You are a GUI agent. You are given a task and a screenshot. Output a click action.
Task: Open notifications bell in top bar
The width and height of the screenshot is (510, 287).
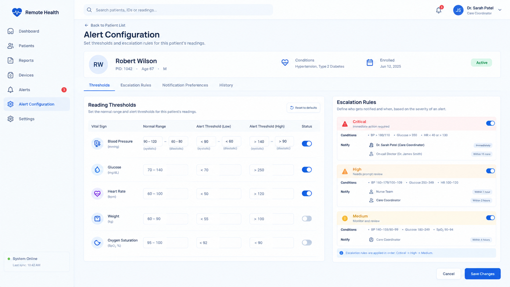coord(439,10)
